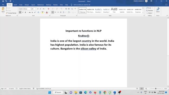The width and height of the screenshot is (169, 95).
Task: Sort the selected text
Action: point(72,9)
